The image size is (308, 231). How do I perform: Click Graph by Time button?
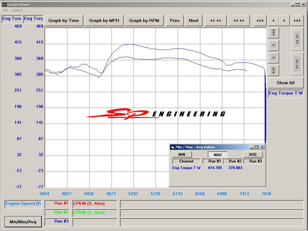(64, 20)
